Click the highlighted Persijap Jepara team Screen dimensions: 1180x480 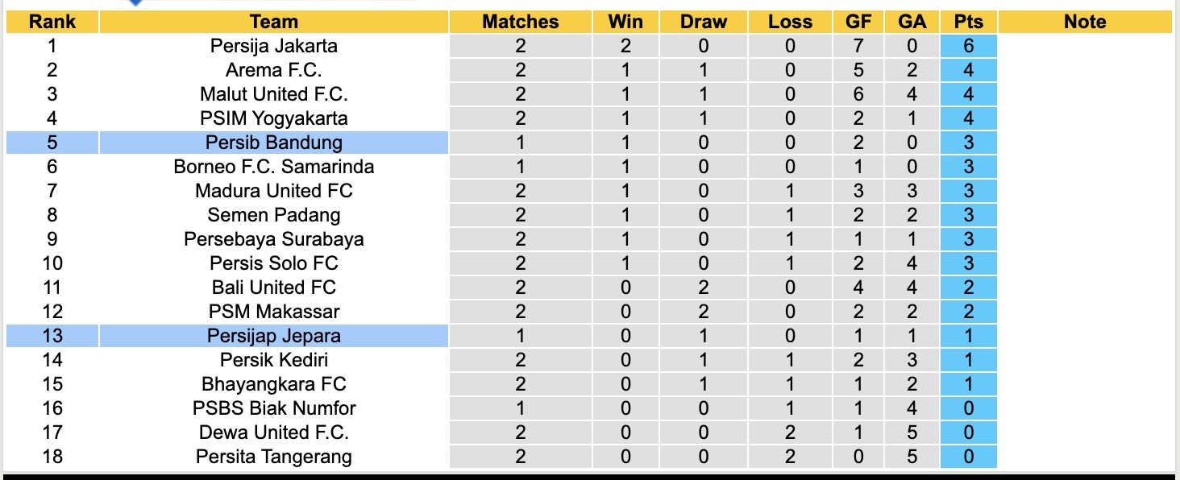[274, 336]
